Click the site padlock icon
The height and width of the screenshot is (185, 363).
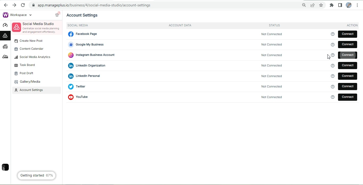(x=33, y=5)
